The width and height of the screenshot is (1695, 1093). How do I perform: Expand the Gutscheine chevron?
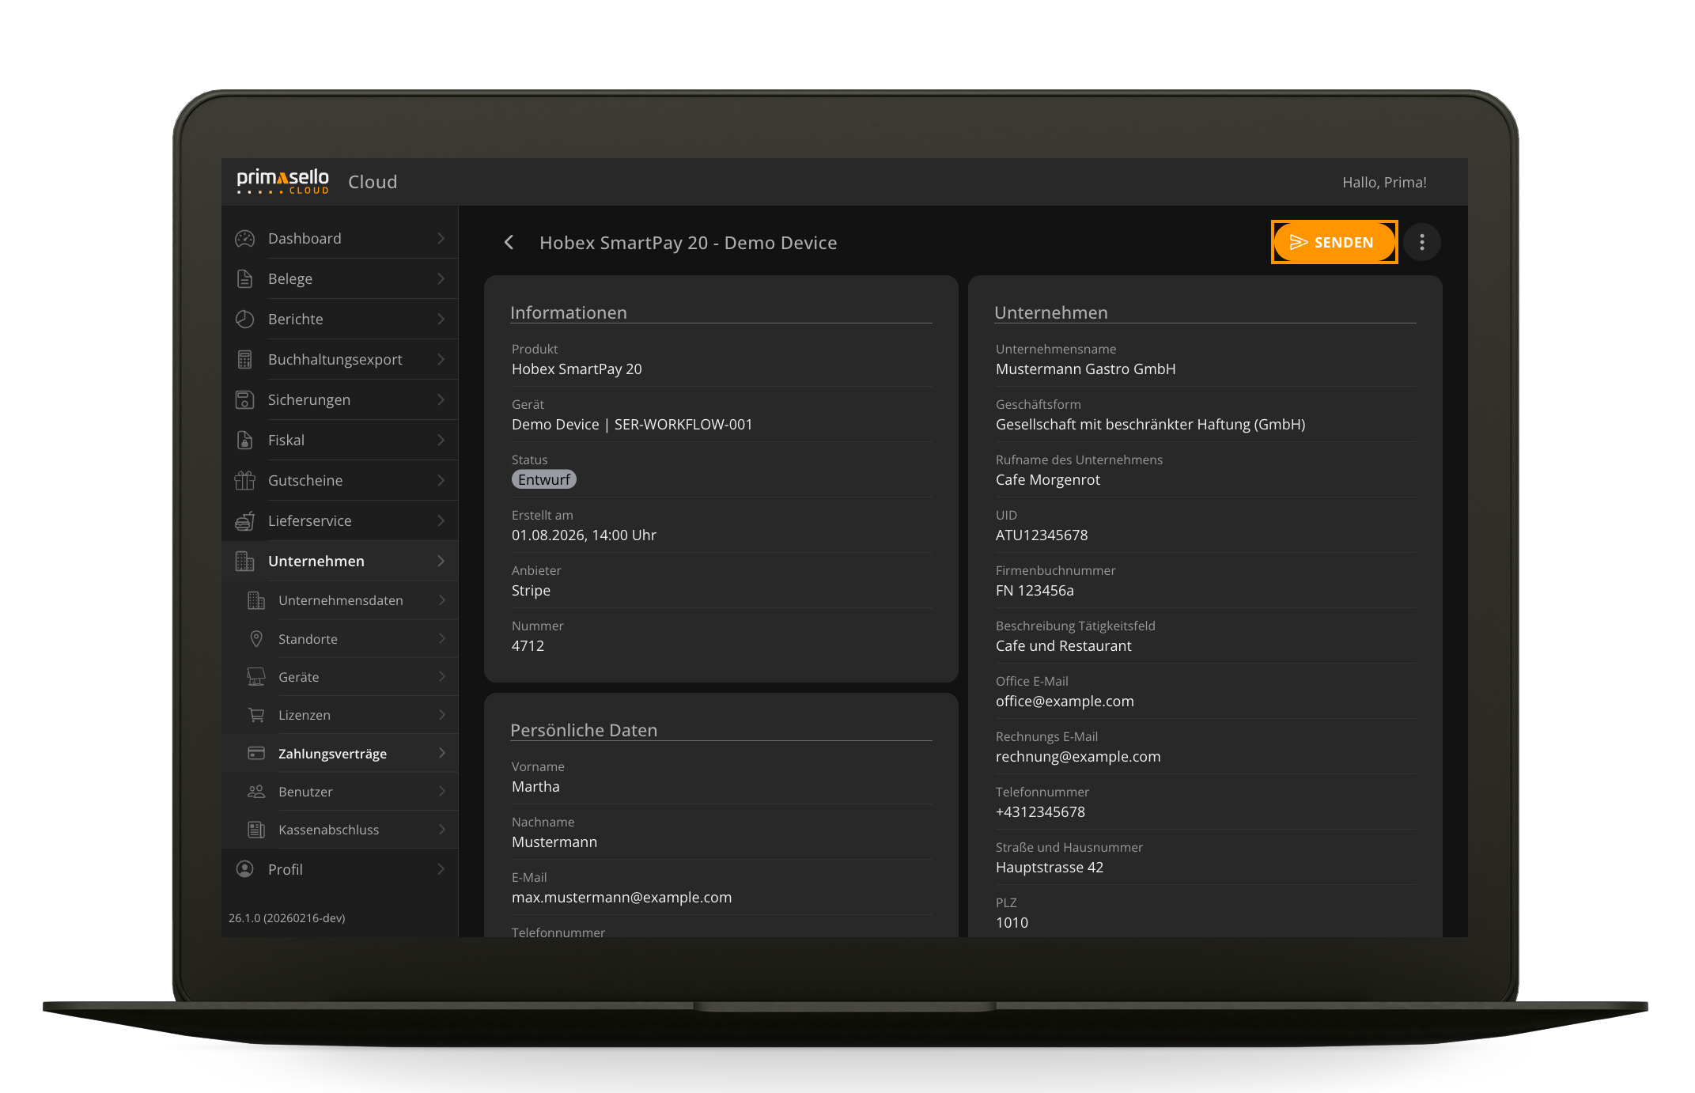point(441,480)
